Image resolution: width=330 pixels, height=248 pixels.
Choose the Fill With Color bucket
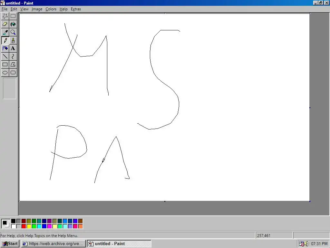pos(13,24)
